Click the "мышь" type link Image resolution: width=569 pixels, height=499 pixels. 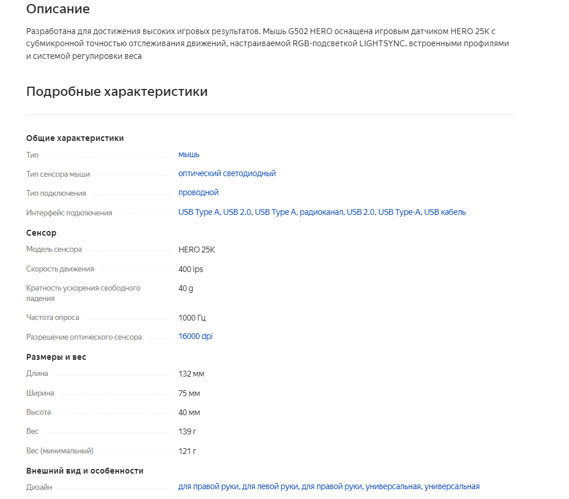189,155
